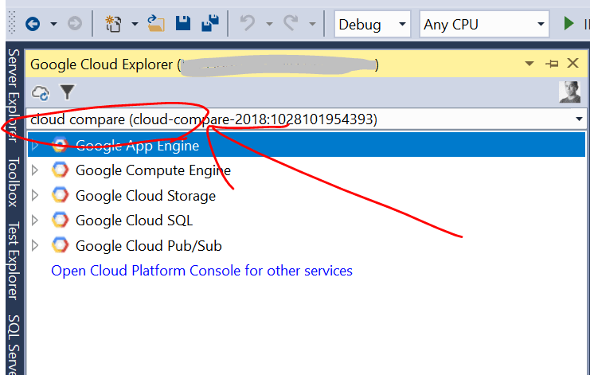
Task: Click the Undo arrow icon
Action: pyautogui.click(x=248, y=23)
